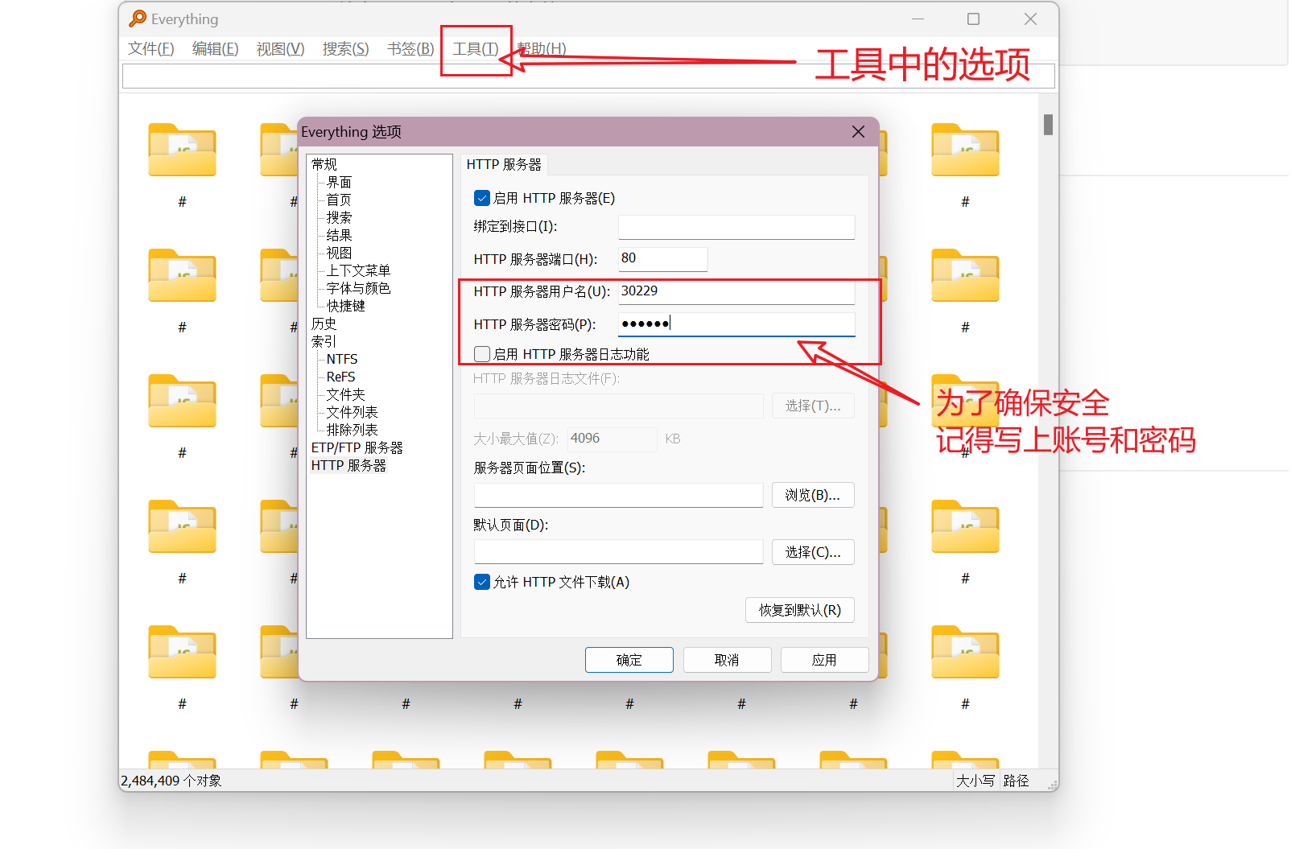This screenshot has width=1291, height=849.
Task: Click the Everything search box
Action: pos(588,76)
